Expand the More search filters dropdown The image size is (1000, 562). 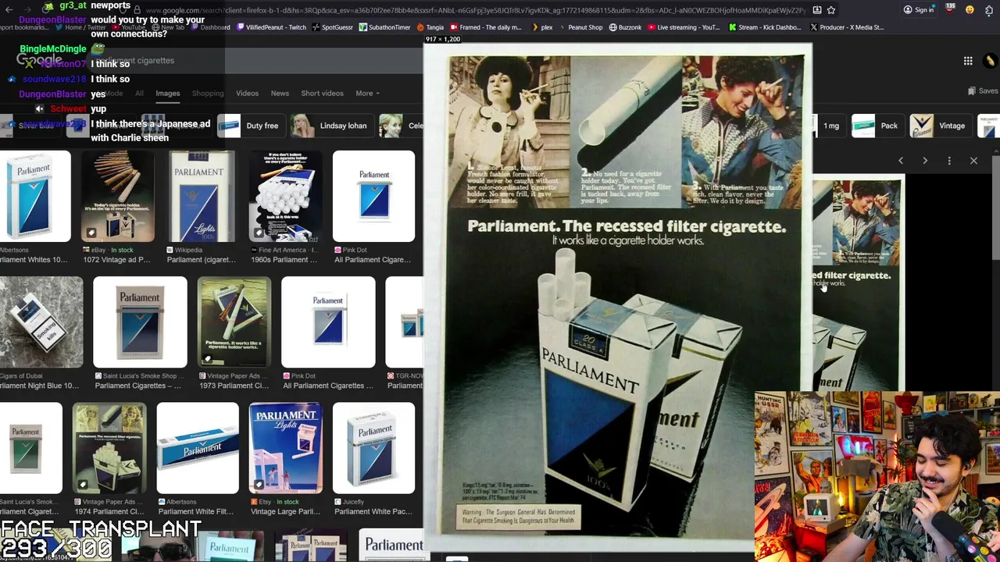367,94
